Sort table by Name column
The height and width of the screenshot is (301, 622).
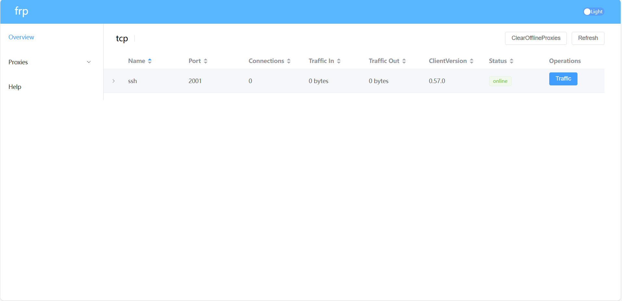[x=137, y=61]
